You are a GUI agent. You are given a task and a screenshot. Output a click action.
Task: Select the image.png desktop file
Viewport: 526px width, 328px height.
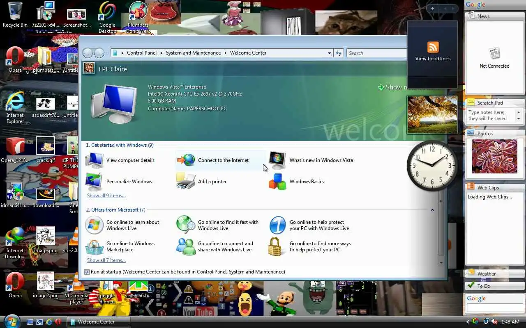(x=46, y=240)
